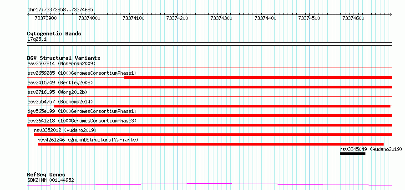This screenshot has height=190, width=405.
Task: Click the nsv3345049 (Audano2019) label
Action: [x=371, y=149]
